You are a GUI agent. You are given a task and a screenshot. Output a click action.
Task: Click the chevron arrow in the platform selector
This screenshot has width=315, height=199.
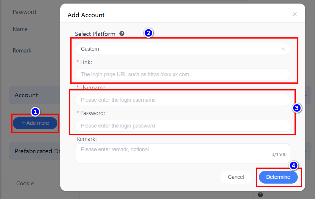coord(284,49)
